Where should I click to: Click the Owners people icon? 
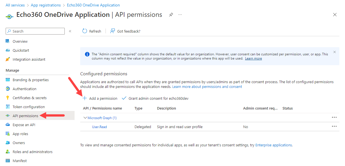[x=8, y=143]
